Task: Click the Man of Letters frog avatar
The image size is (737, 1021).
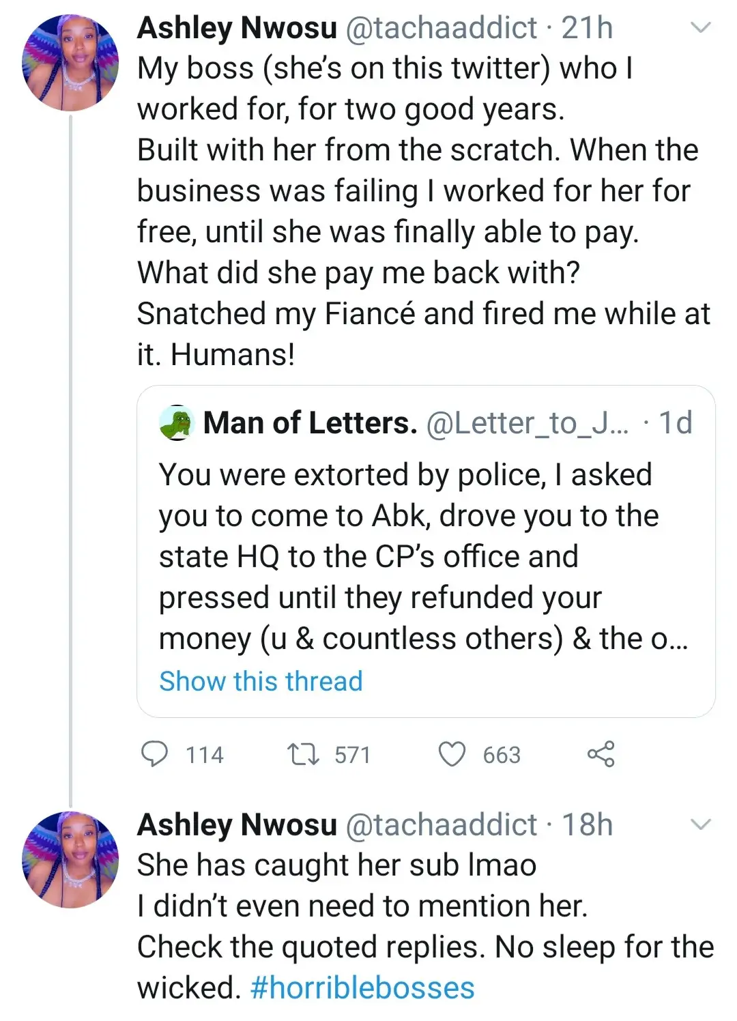Action: pyautogui.click(x=177, y=423)
